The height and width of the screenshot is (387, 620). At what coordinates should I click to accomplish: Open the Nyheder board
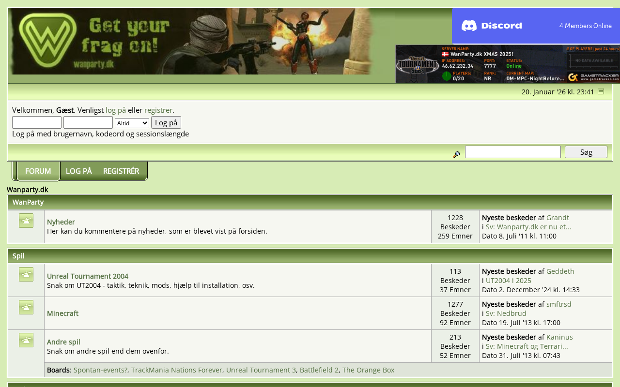coord(61,222)
